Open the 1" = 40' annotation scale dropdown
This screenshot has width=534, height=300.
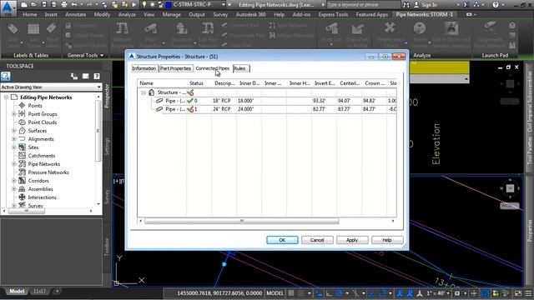[x=437, y=292]
